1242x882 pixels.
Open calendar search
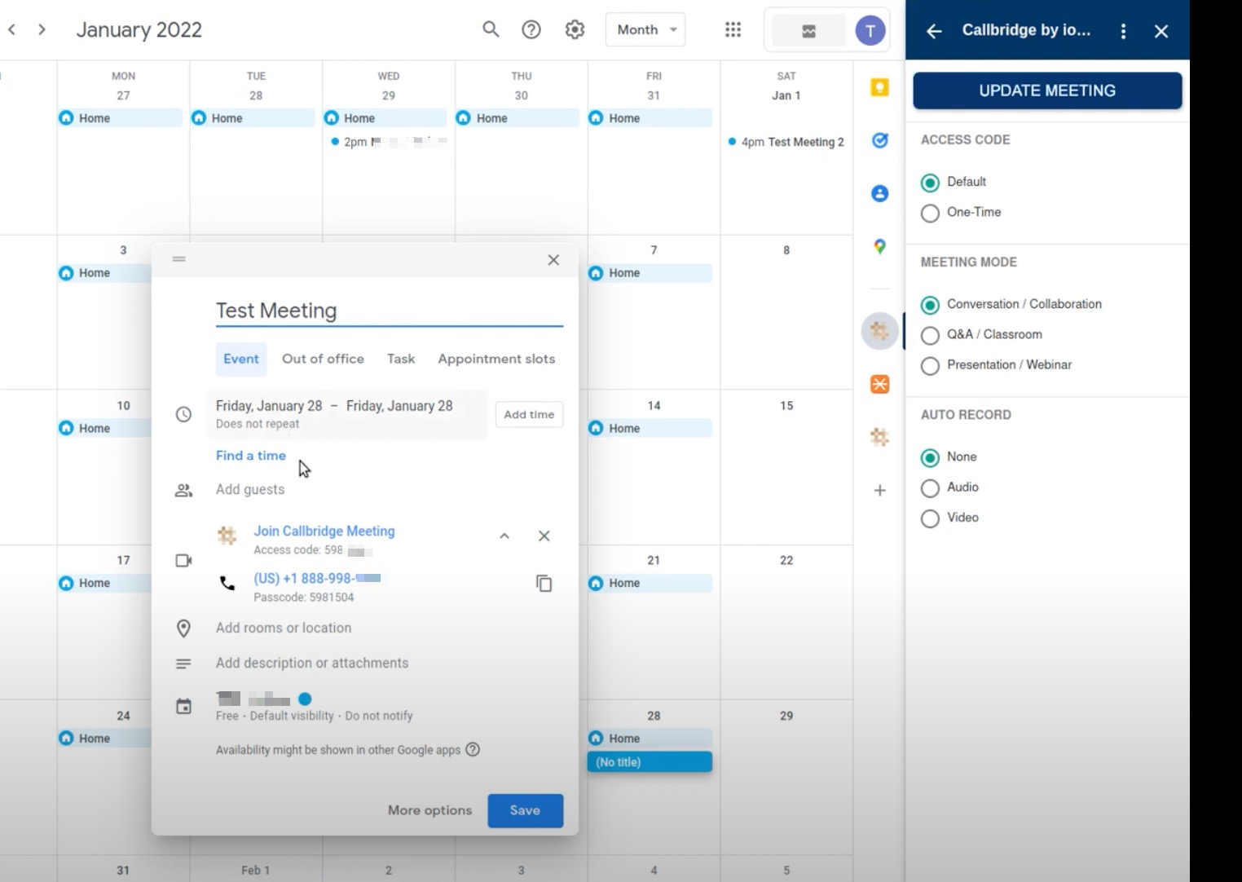pos(491,30)
